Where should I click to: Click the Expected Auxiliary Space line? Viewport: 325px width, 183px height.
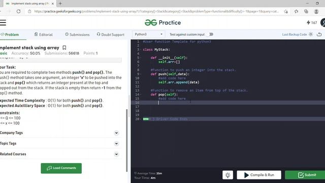[x=52, y=106]
